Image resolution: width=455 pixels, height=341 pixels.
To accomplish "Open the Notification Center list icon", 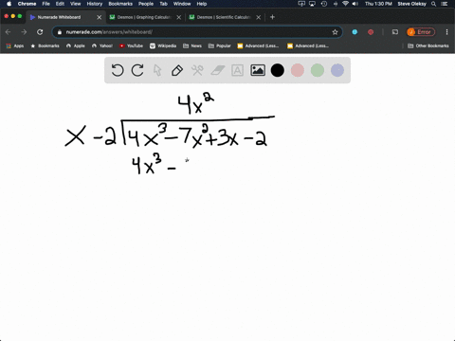I will point(445,4).
